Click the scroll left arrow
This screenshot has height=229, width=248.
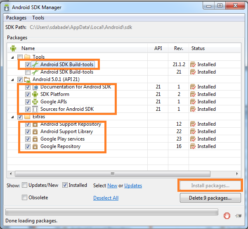point(11,174)
